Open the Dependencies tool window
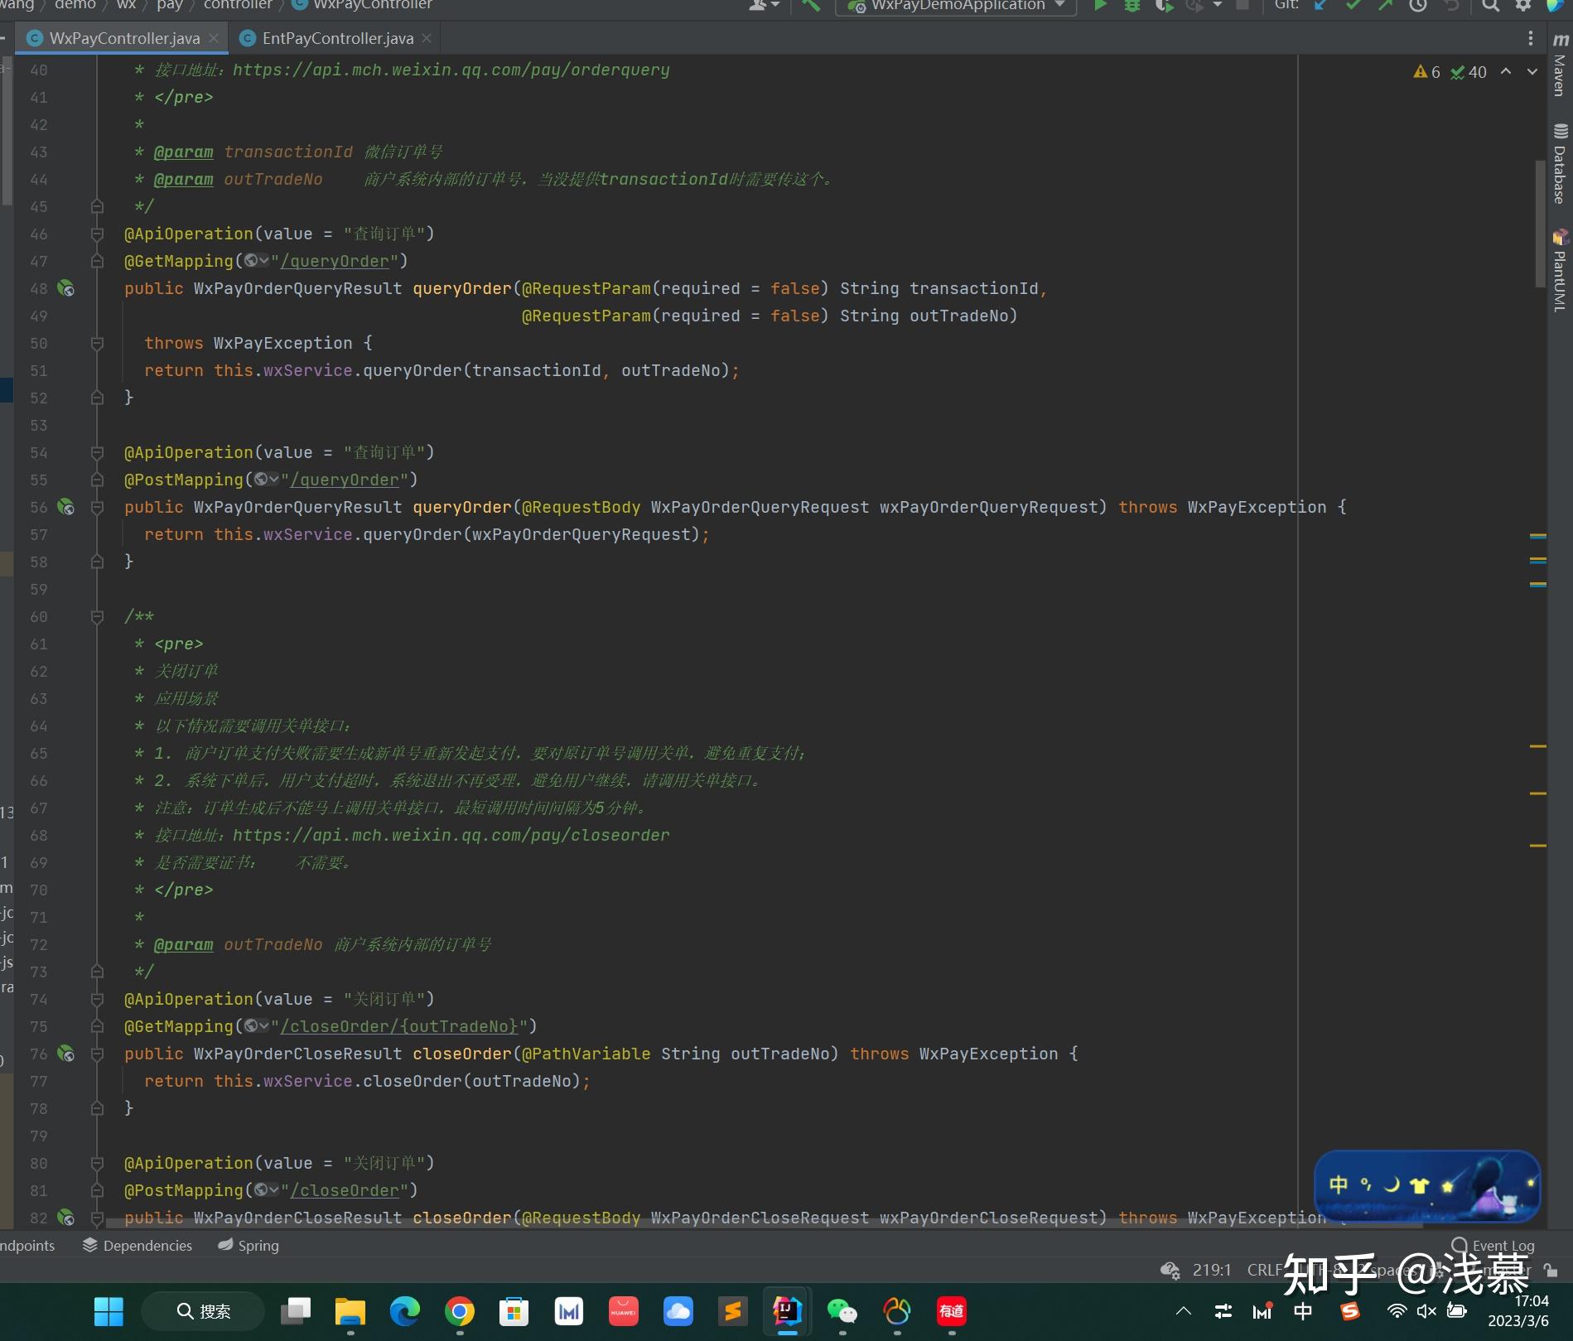This screenshot has width=1573, height=1341. tap(138, 1246)
